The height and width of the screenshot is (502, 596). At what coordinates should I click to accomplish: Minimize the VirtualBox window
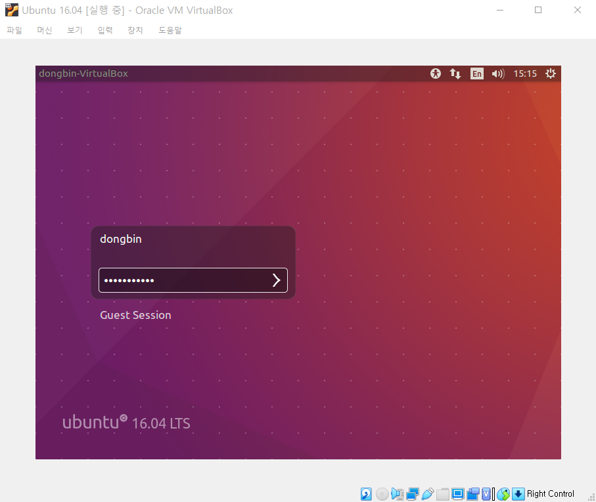coord(500,10)
